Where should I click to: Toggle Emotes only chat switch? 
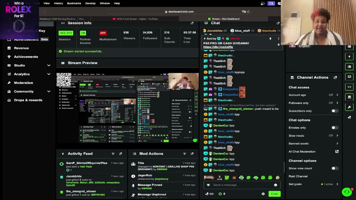335,128
